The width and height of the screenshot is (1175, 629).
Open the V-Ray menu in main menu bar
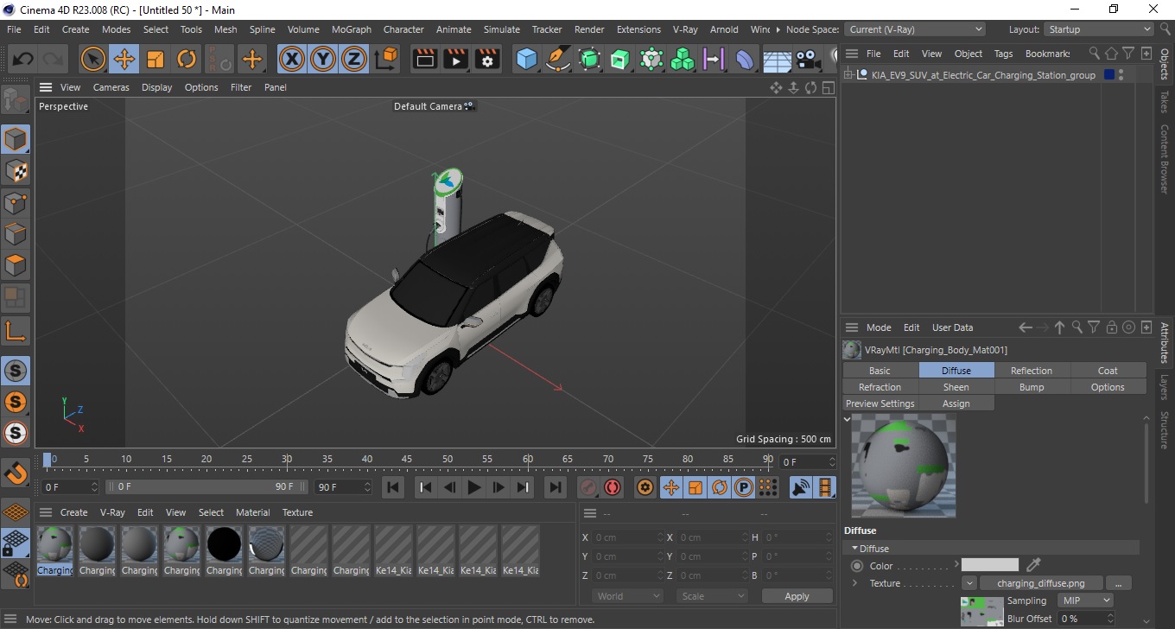point(685,29)
